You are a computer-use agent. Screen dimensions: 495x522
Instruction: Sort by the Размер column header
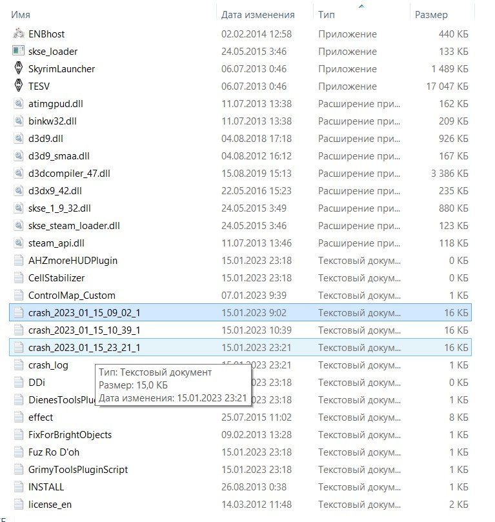point(431,14)
